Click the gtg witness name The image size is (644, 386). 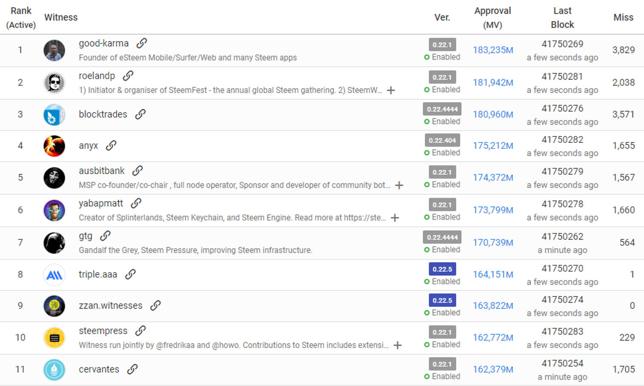click(86, 236)
